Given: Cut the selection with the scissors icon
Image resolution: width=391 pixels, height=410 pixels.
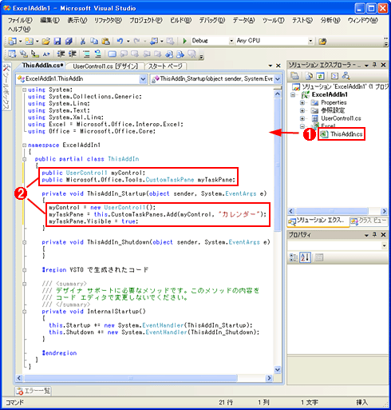Looking at the screenshot, I should pyautogui.click(x=83, y=41).
